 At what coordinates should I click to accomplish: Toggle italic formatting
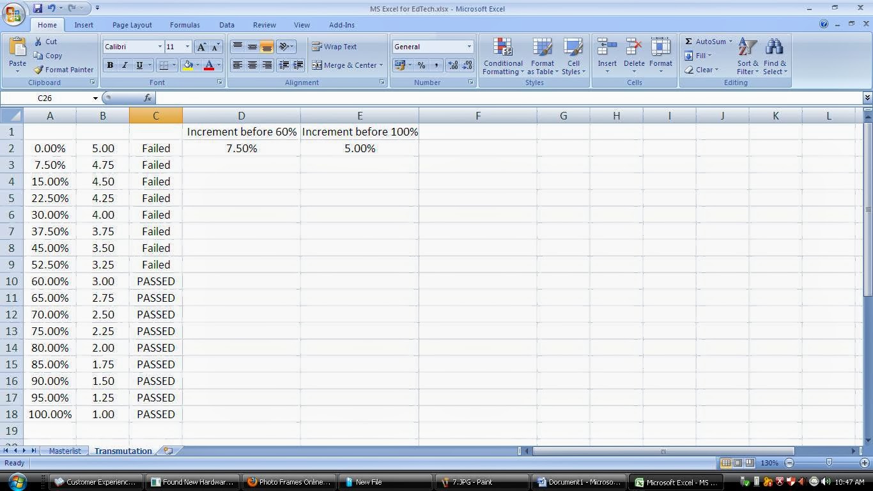coord(124,65)
